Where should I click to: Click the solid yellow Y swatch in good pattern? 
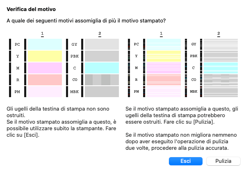point(43,56)
